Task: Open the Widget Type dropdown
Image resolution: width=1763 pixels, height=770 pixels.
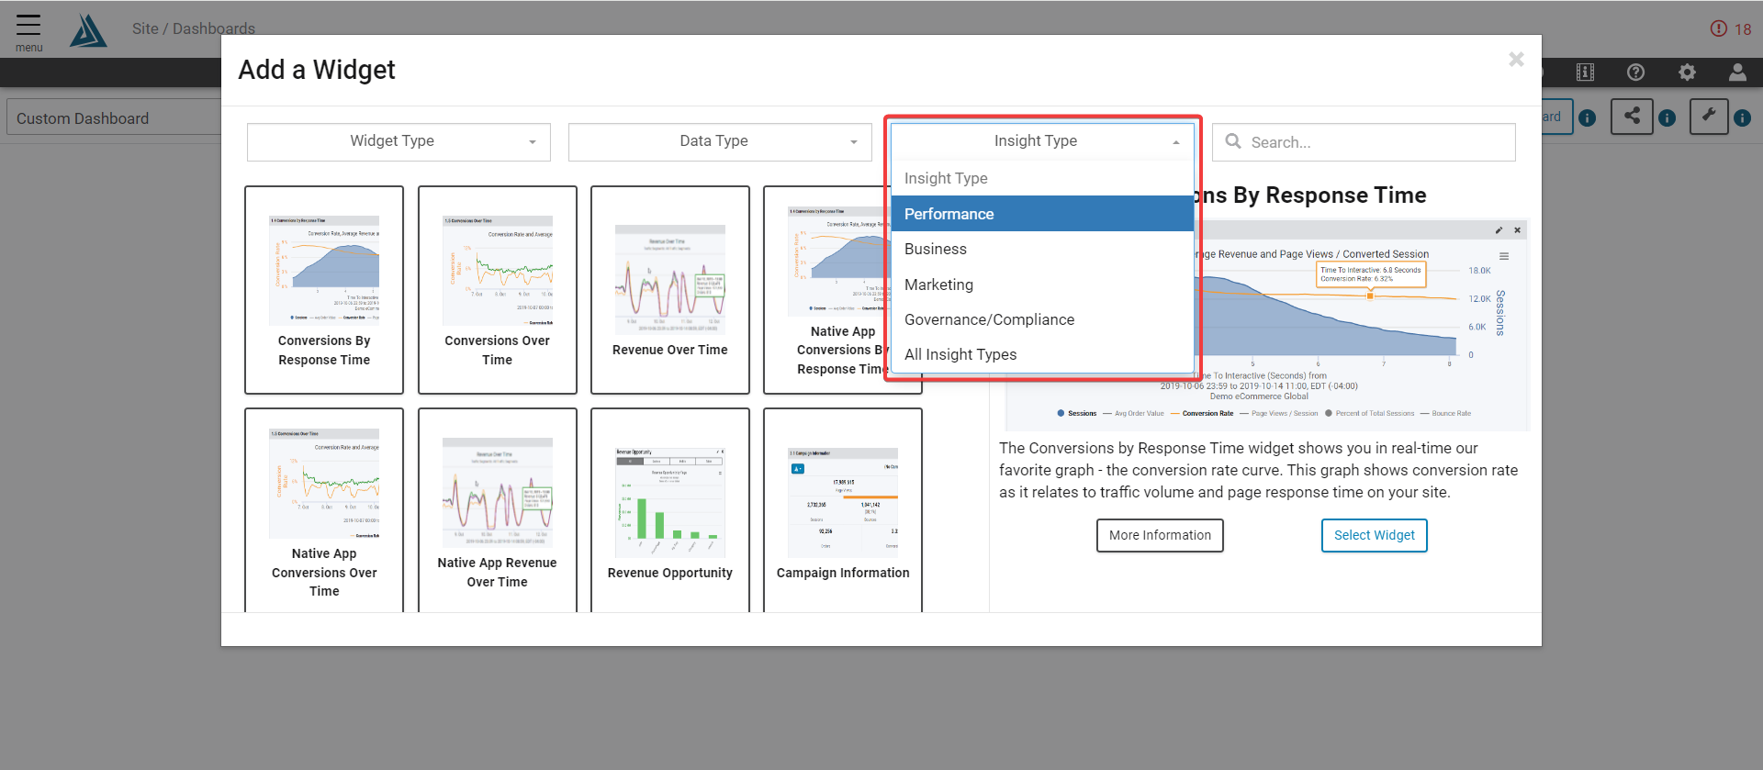Action: 399,141
